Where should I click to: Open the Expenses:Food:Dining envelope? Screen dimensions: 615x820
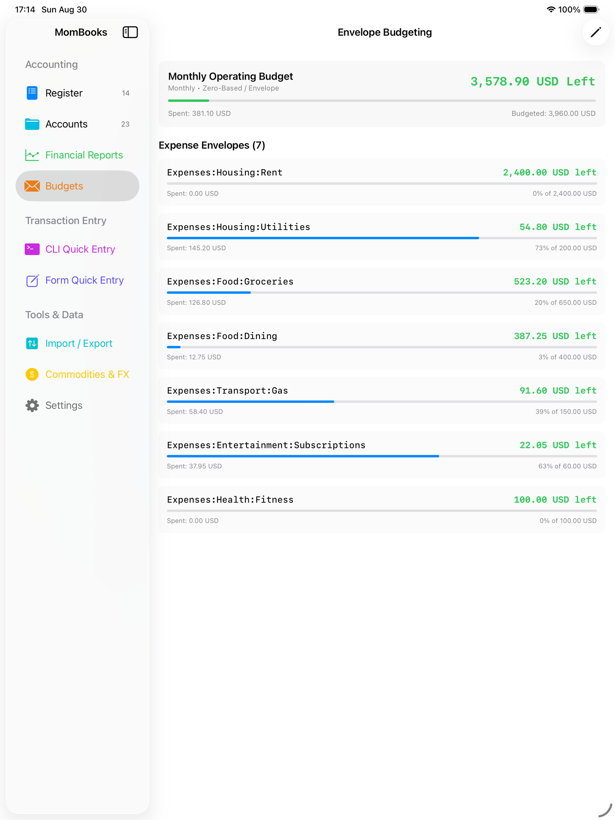pyautogui.click(x=382, y=346)
